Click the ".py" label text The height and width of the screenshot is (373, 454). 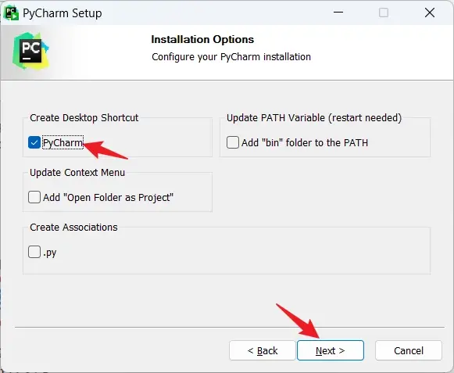pos(49,253)
